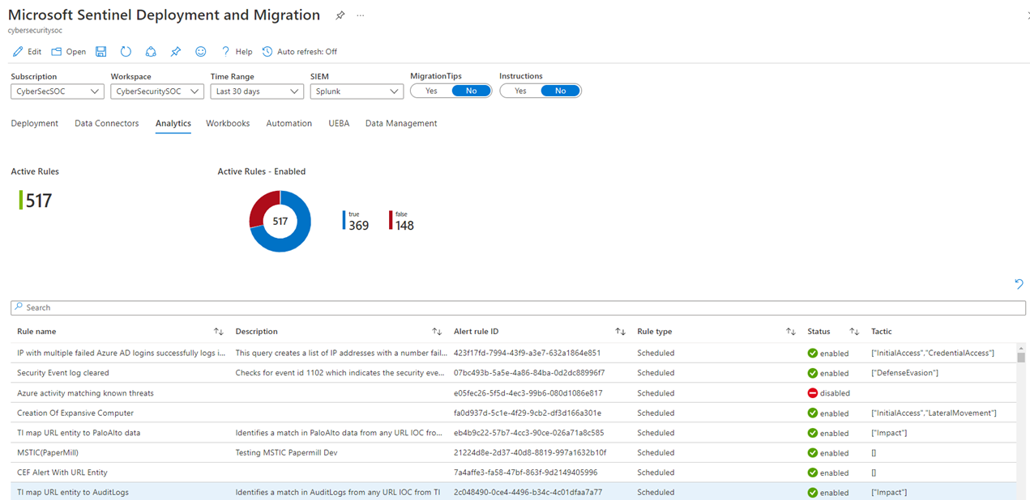Open the more options ellipsis menu
The height and width of the screenshot is (500, 1030).
pyautogui.click(x=361, y=15)
